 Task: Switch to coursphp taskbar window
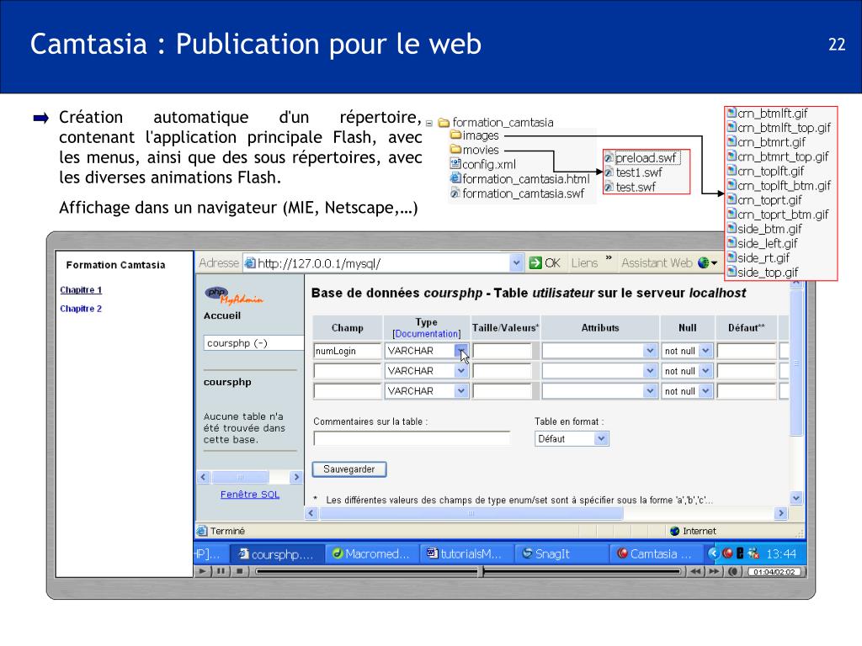click(276, 553)
